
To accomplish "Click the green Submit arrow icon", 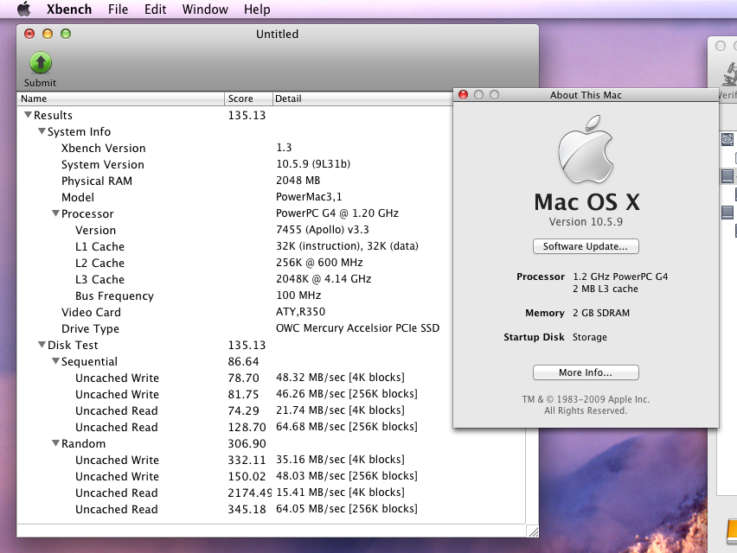I will coord(40,61).
